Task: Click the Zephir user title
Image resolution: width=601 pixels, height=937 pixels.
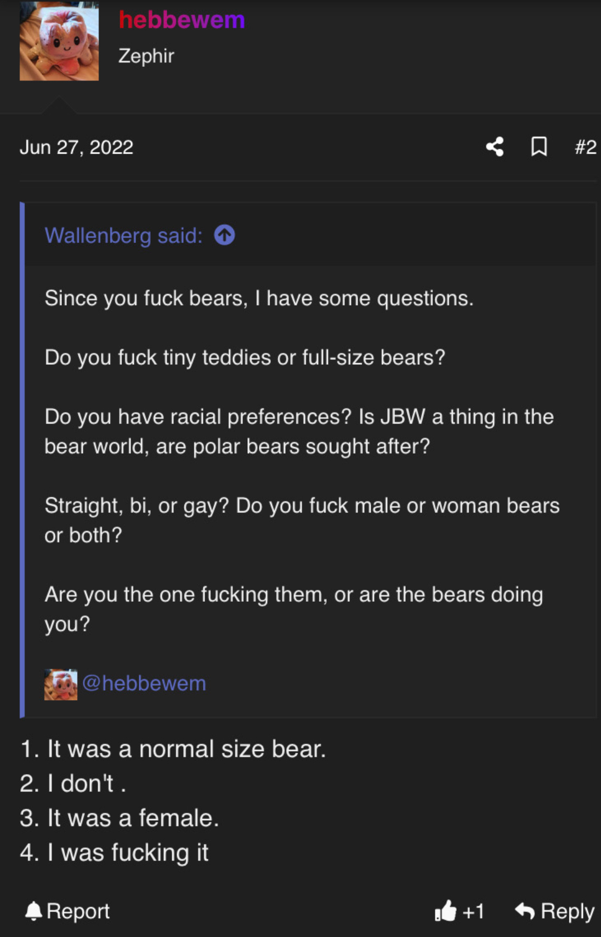Action: click(146, 56)
